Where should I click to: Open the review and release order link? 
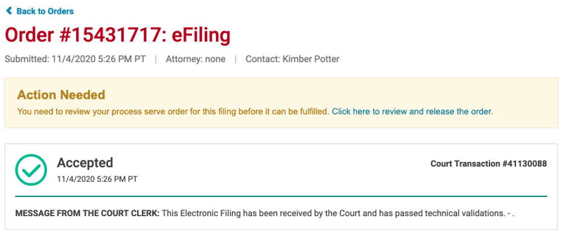pyautogui.click(x=412, y=112)
